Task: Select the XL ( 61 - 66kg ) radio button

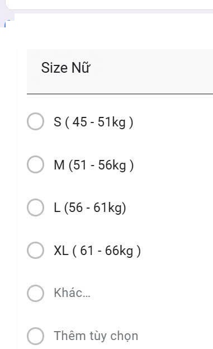Action: coord(35,251)
